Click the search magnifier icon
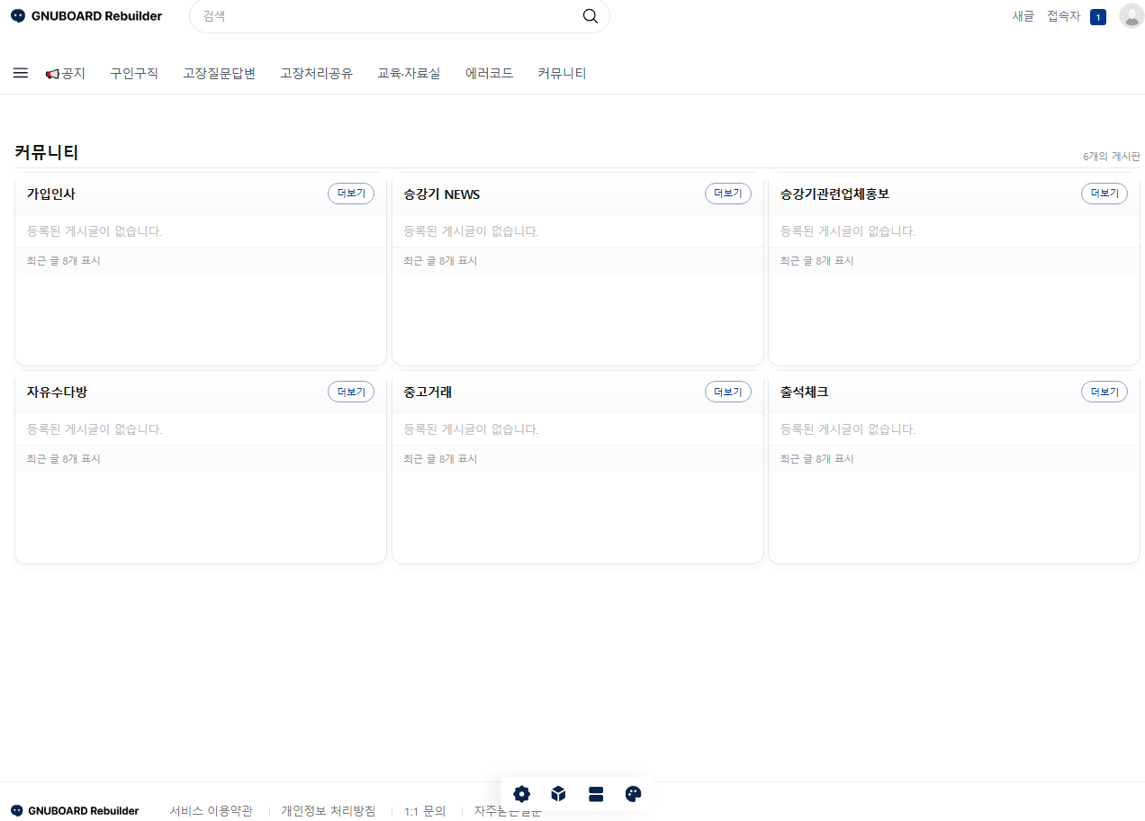Screen dimensions: 1145x821 click(x=591, y=16)
